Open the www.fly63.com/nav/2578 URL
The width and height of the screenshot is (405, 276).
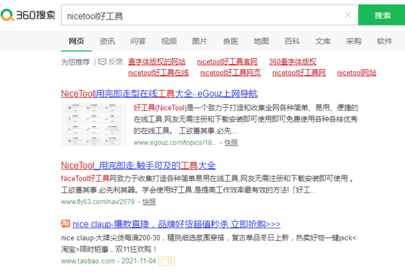coord(98,202)
